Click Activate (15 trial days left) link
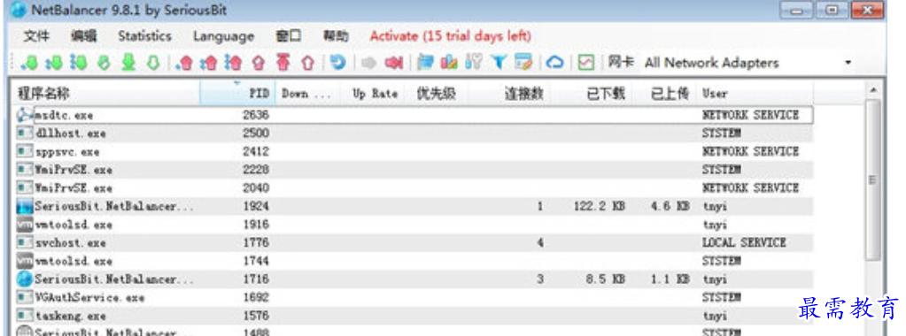This screenshot has width=906, height=336. (450, 35)
